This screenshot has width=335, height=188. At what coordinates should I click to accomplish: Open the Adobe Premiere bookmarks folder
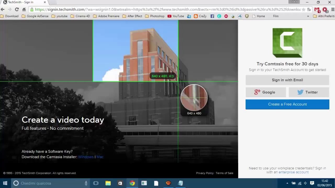(x=106, y=16)
